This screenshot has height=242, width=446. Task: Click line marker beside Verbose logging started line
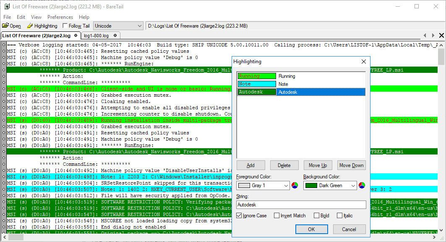tap(4, 45)
